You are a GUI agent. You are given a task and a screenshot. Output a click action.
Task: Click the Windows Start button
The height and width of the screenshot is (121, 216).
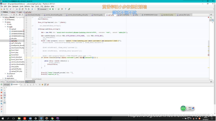pos(2,119)
